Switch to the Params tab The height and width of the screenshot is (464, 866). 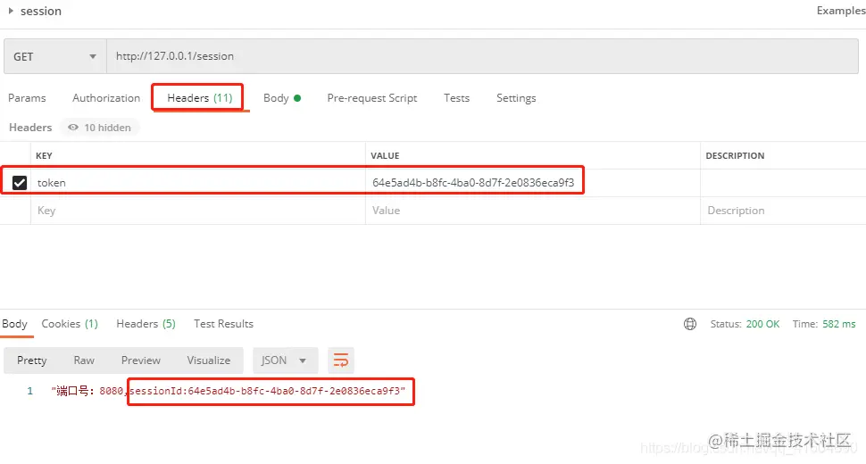[27, 98]
